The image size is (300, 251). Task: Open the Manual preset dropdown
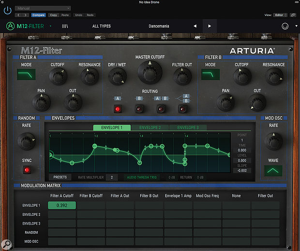coord(43,8)
